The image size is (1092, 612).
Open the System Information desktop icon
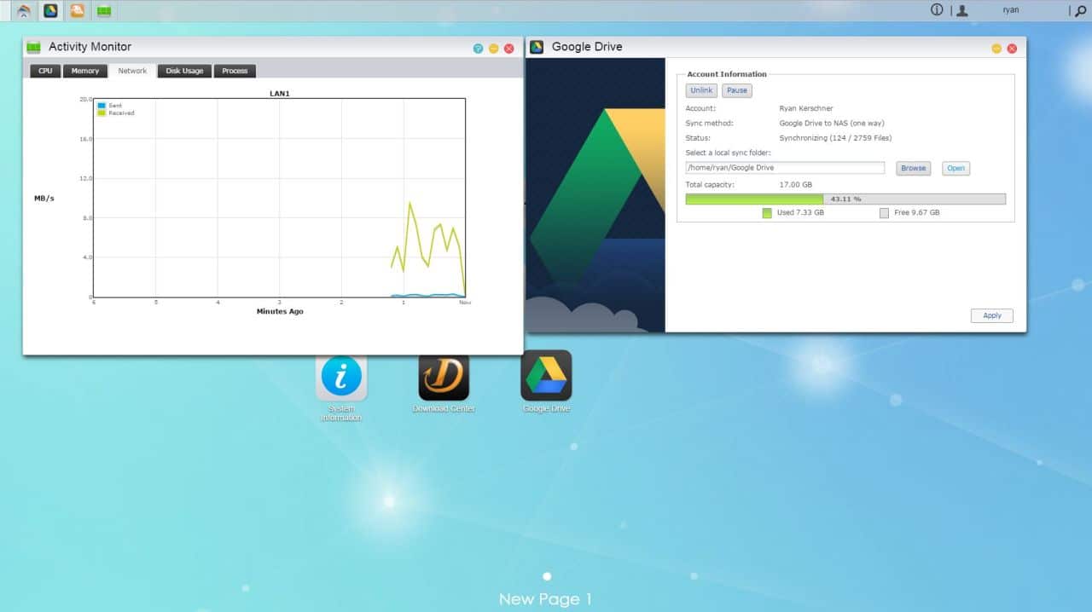[341, 379]
